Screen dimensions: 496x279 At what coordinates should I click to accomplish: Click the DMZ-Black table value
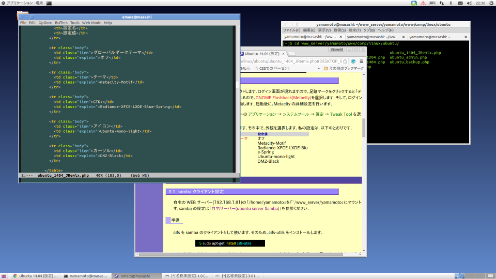[268, 161]
